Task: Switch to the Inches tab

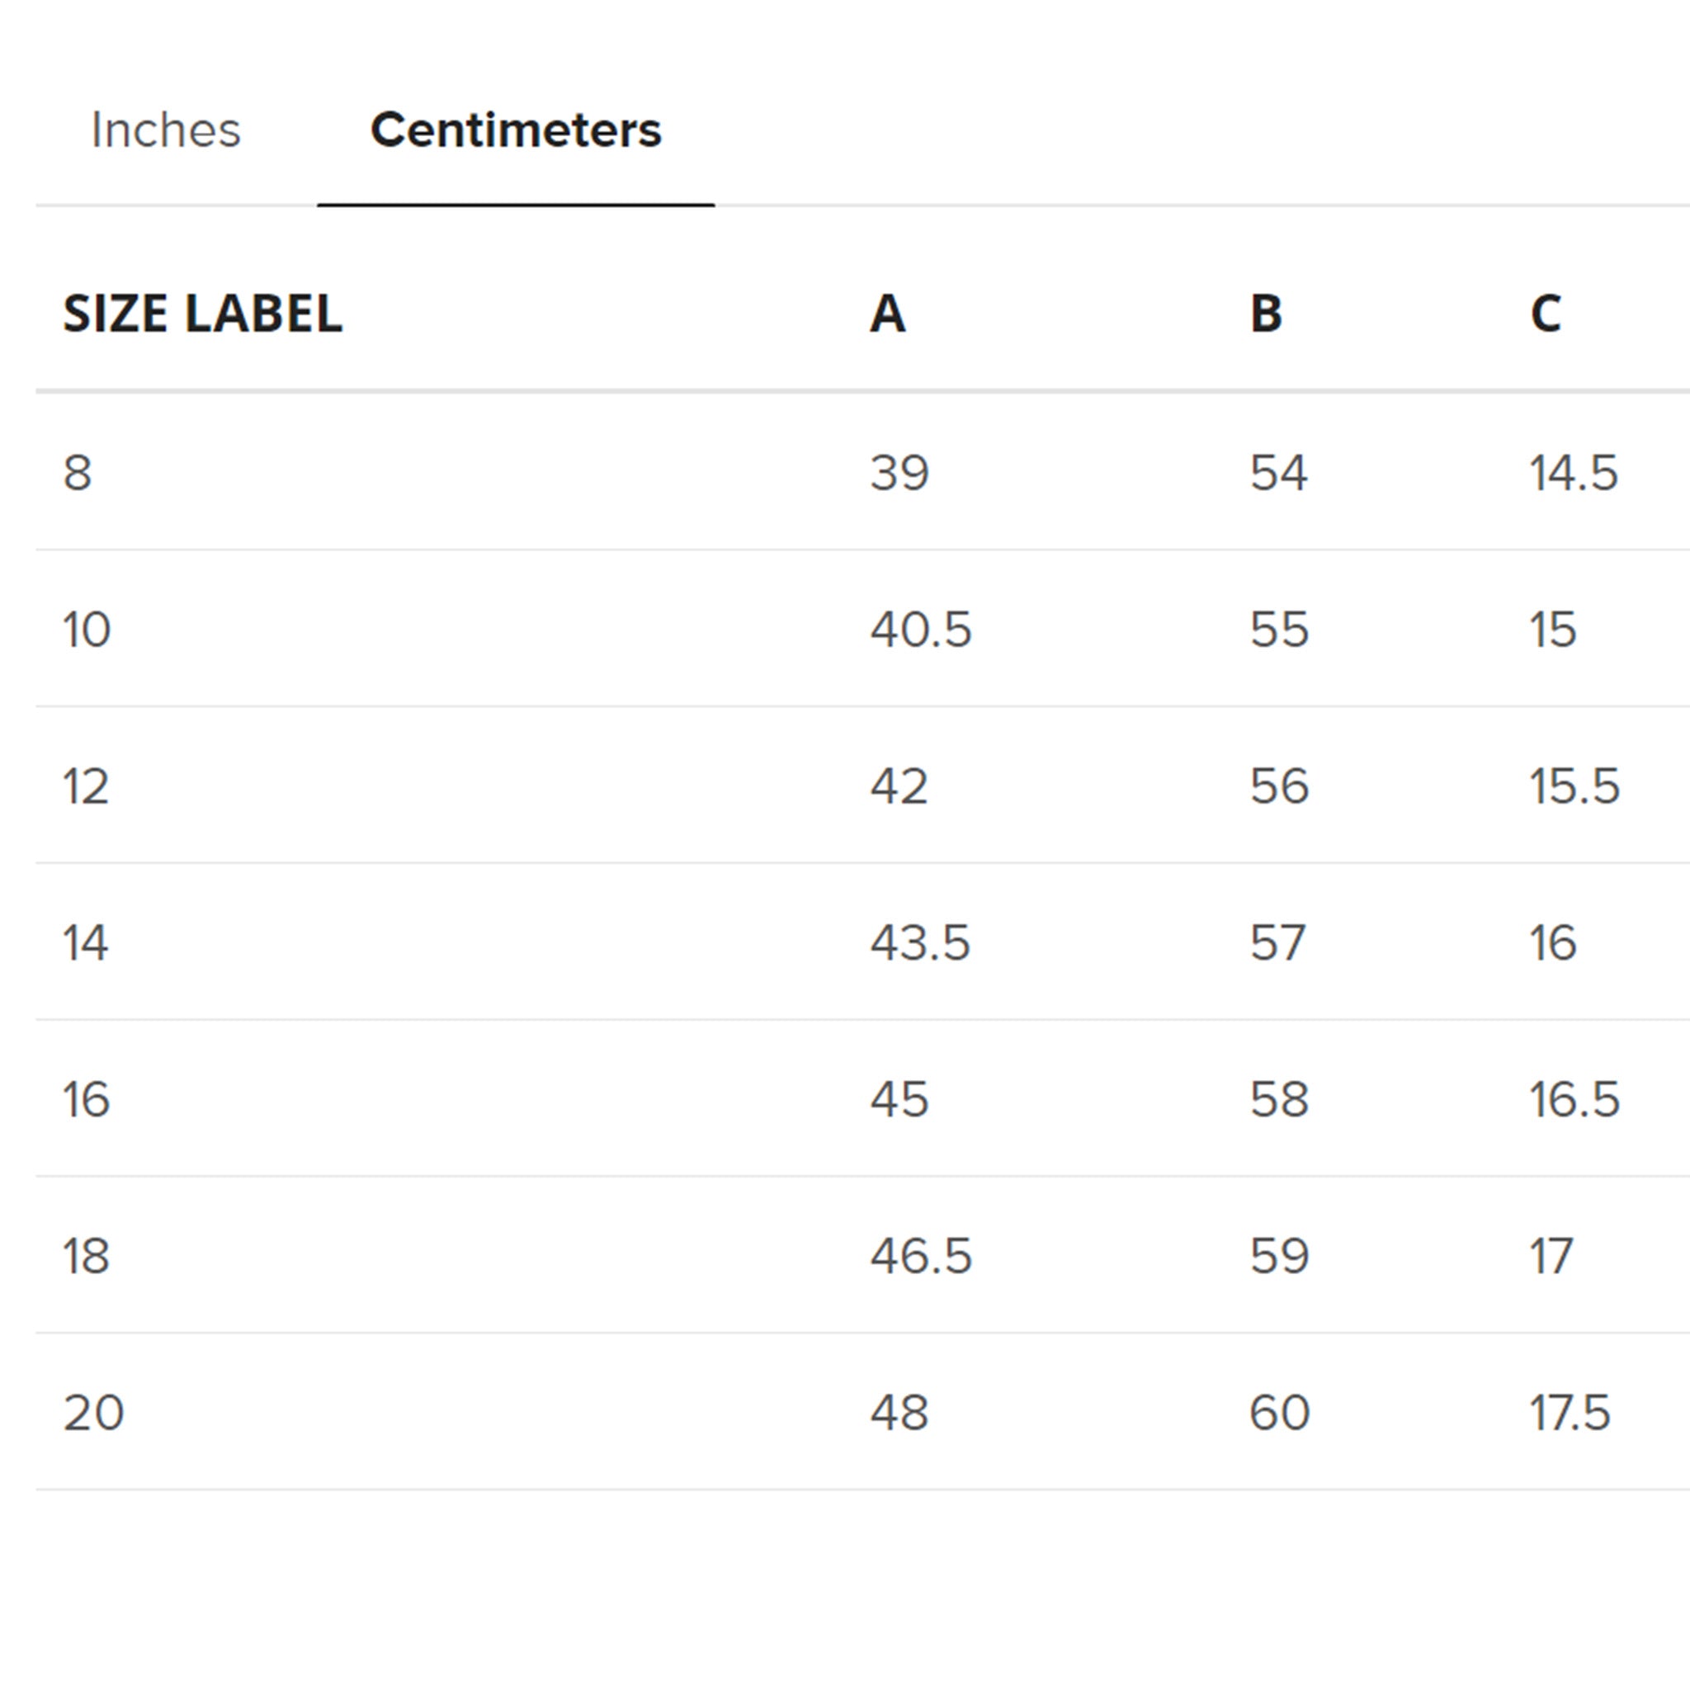Action: coord(166,130)
